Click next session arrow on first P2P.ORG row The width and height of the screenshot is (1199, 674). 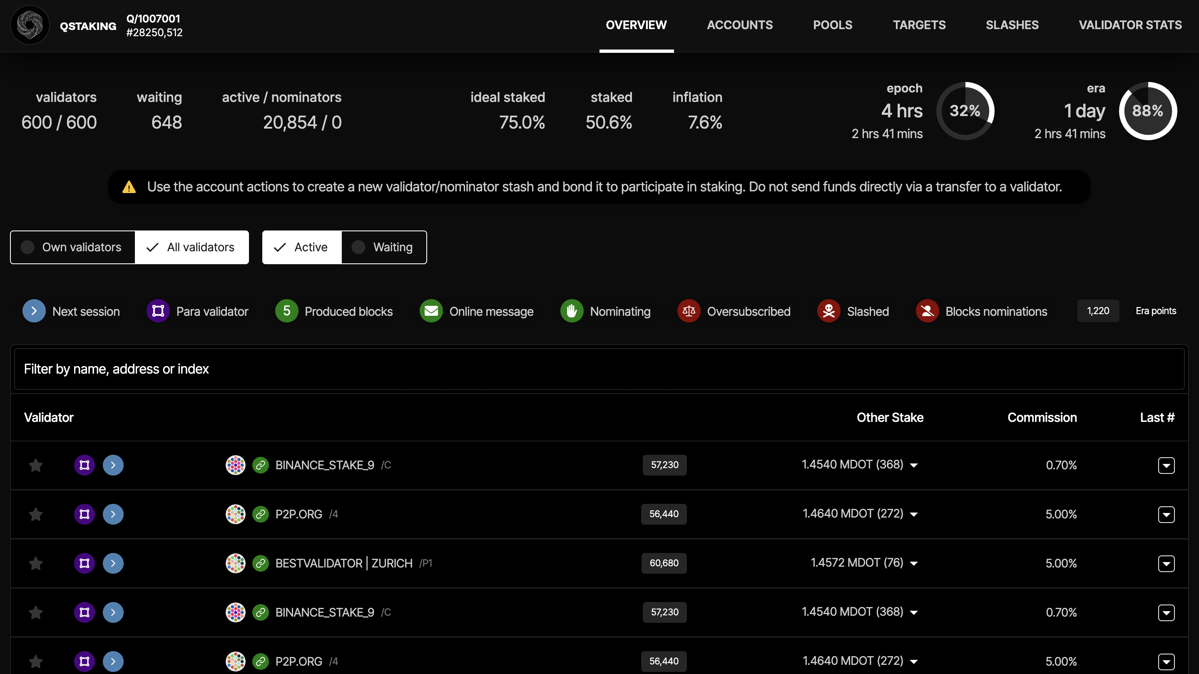click(x=113, y=514)
